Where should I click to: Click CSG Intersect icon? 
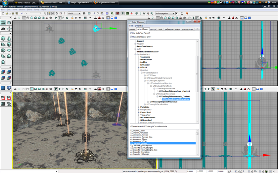coord(3,78)
